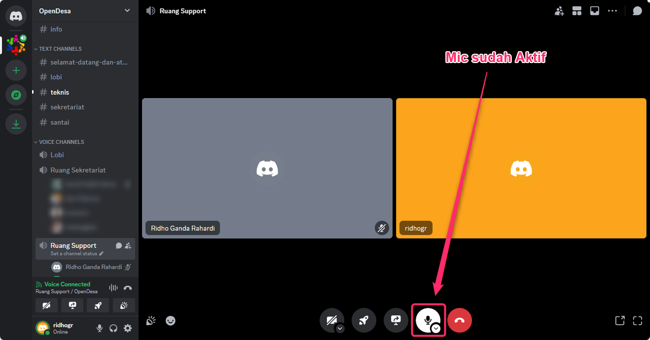650x340 pixels.
Task: Open Discord direct messages home
Action: pos(16,16)
